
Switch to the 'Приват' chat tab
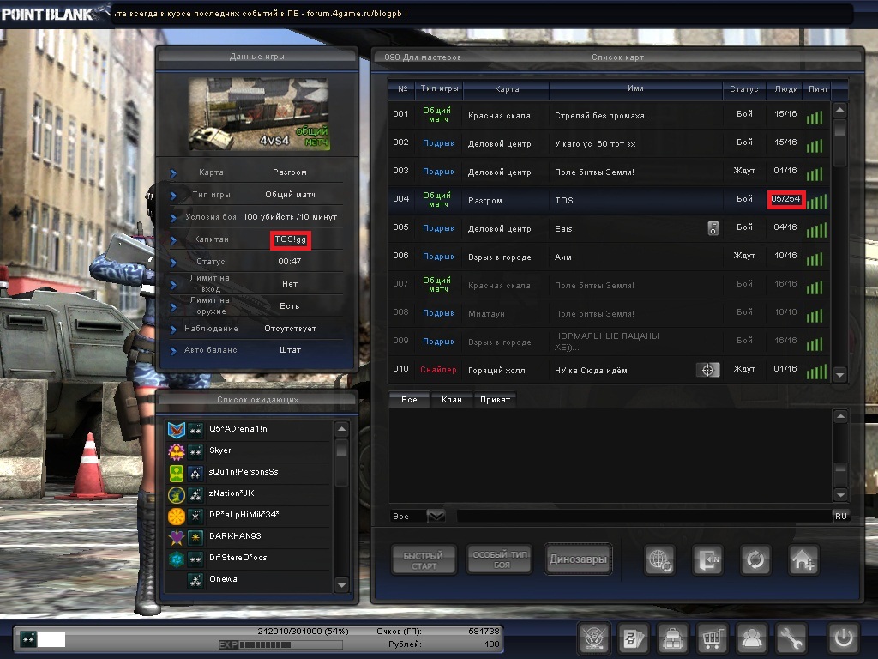coord(495,400)
